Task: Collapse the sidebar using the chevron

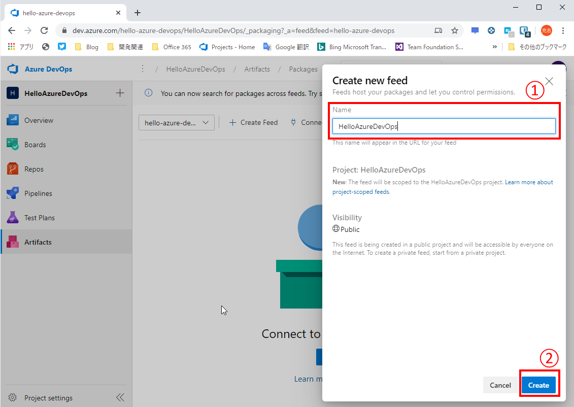Action: point(120,397)
